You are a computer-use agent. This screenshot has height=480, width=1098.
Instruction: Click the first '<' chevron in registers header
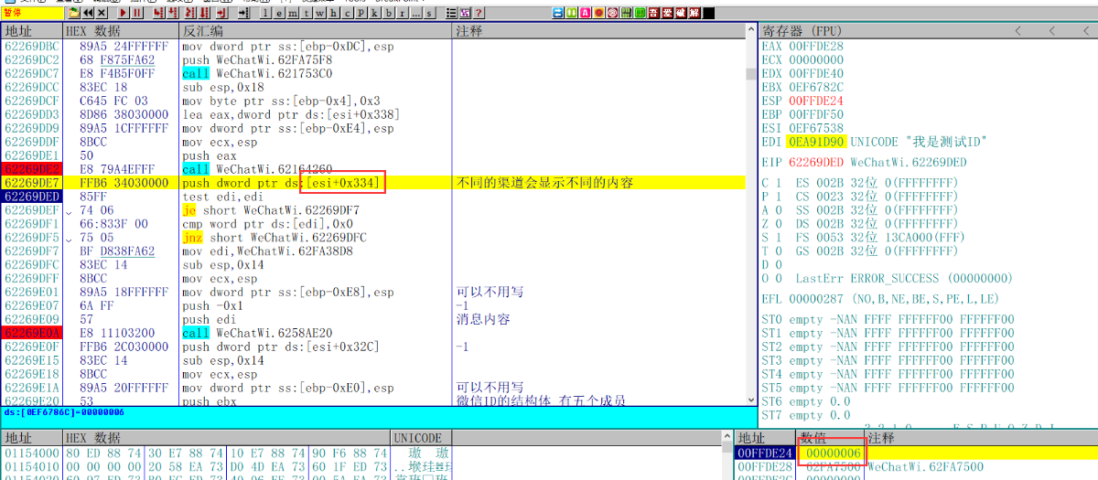click(x=1017, y=31)
